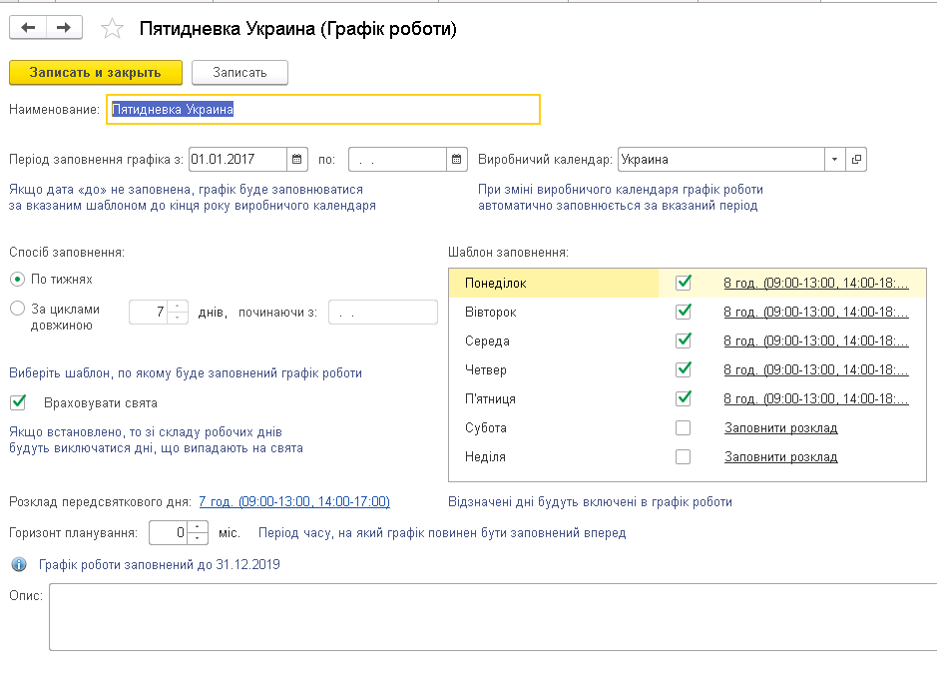The height and width of the screenshot is (684, 937).
Task: Add to favorites with the star icon
Action: (x=112, y=28)
